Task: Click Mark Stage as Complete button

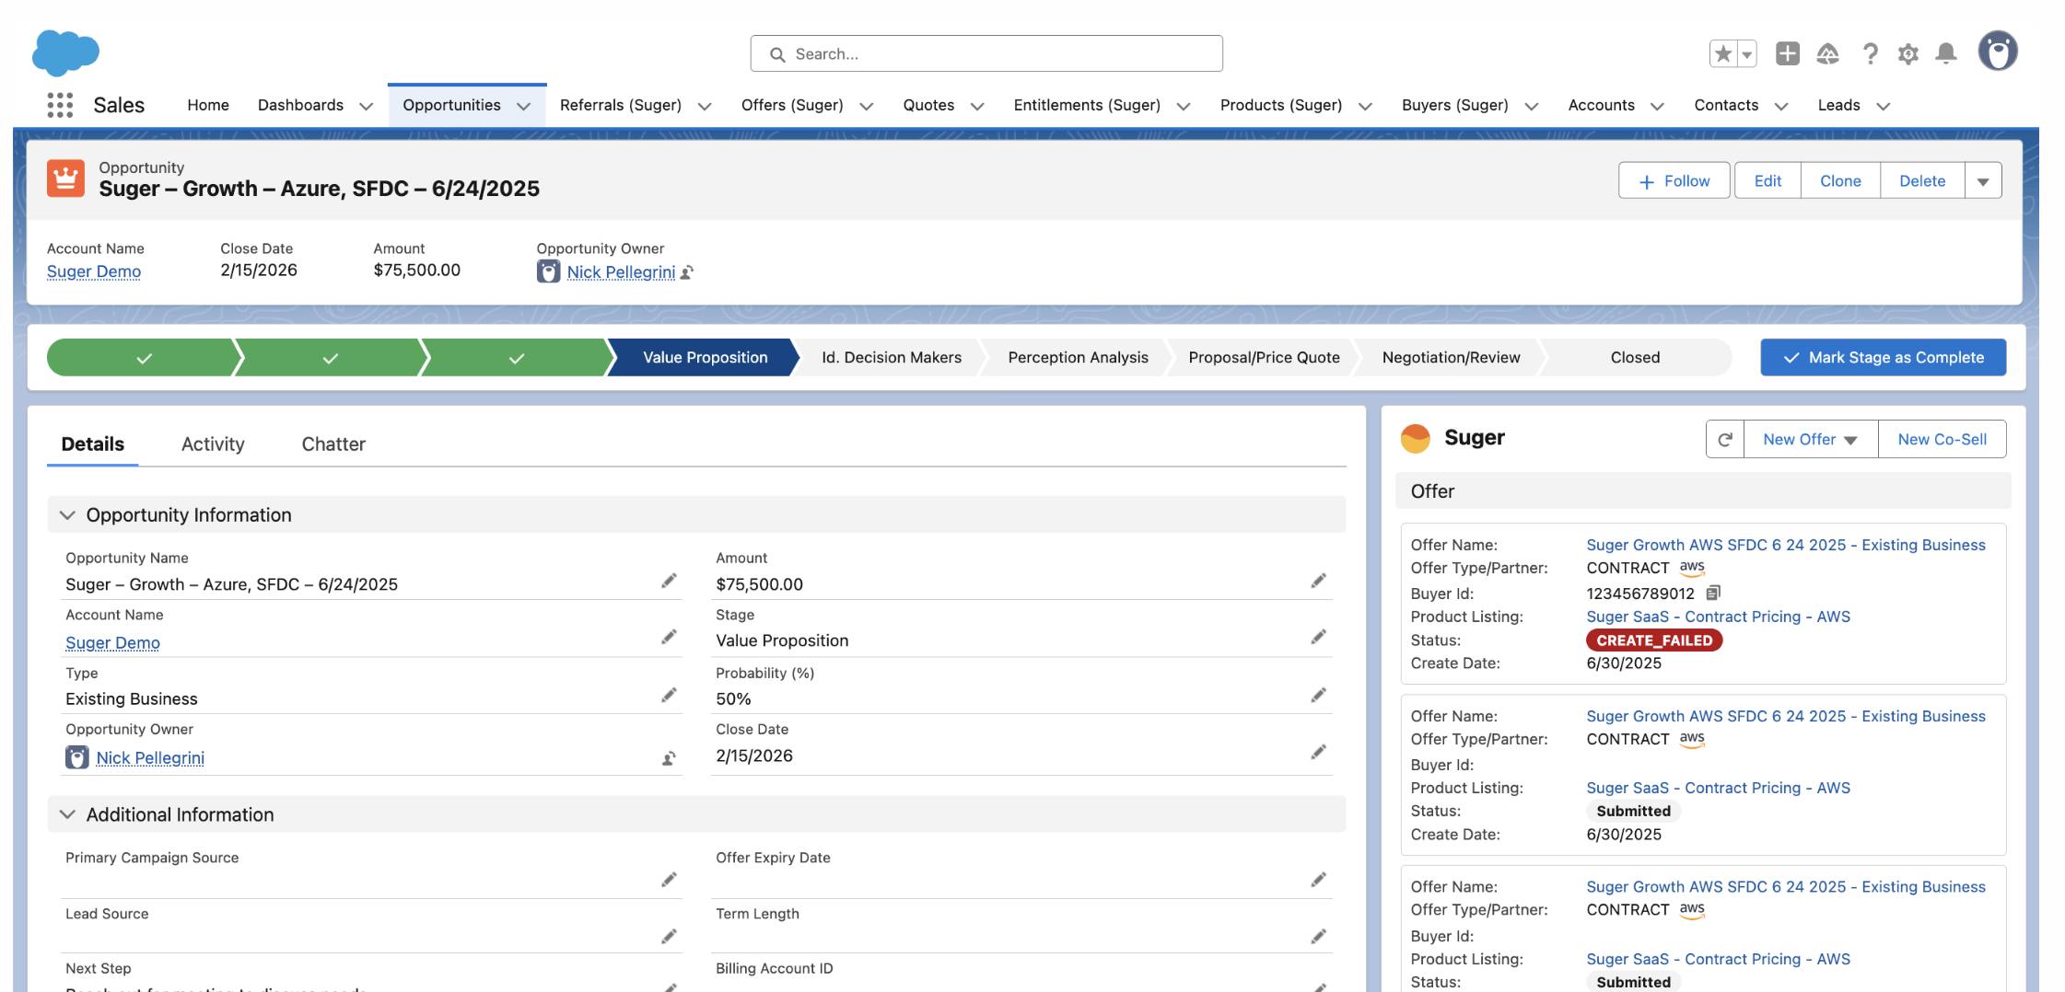Action: (1883, 358)
